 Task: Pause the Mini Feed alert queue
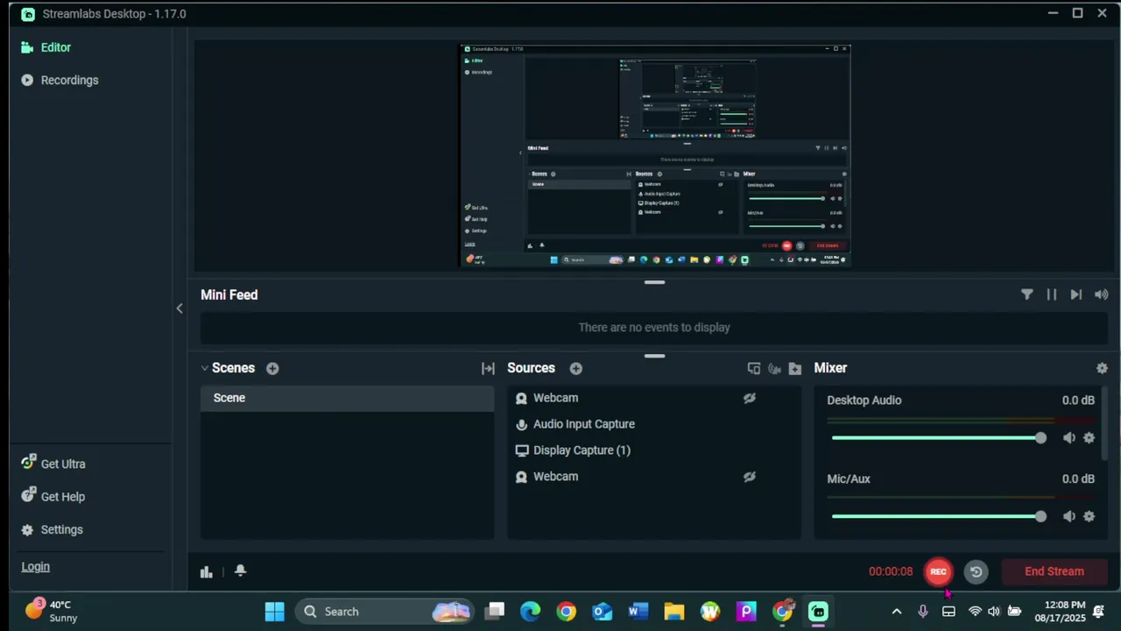(x=1051, y=294)
